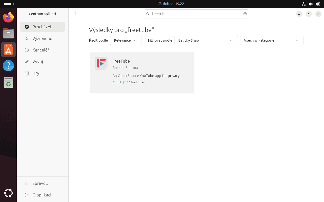
Task: Open the battery indicator
Action: [318, 4]
